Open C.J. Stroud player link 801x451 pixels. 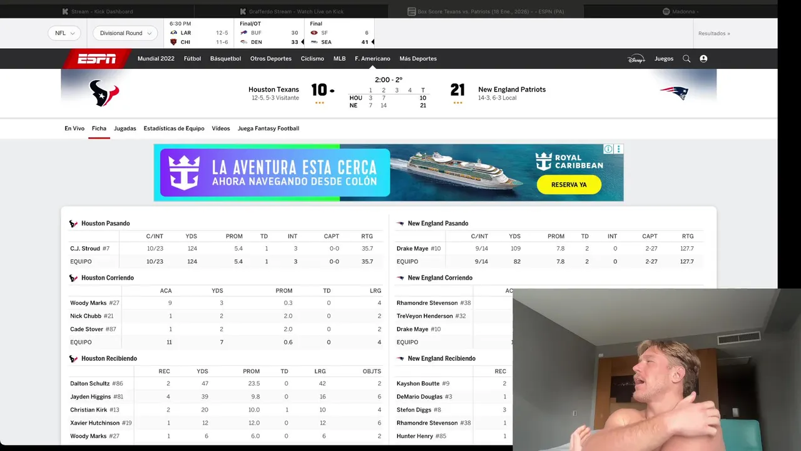(x=85, y=249)
